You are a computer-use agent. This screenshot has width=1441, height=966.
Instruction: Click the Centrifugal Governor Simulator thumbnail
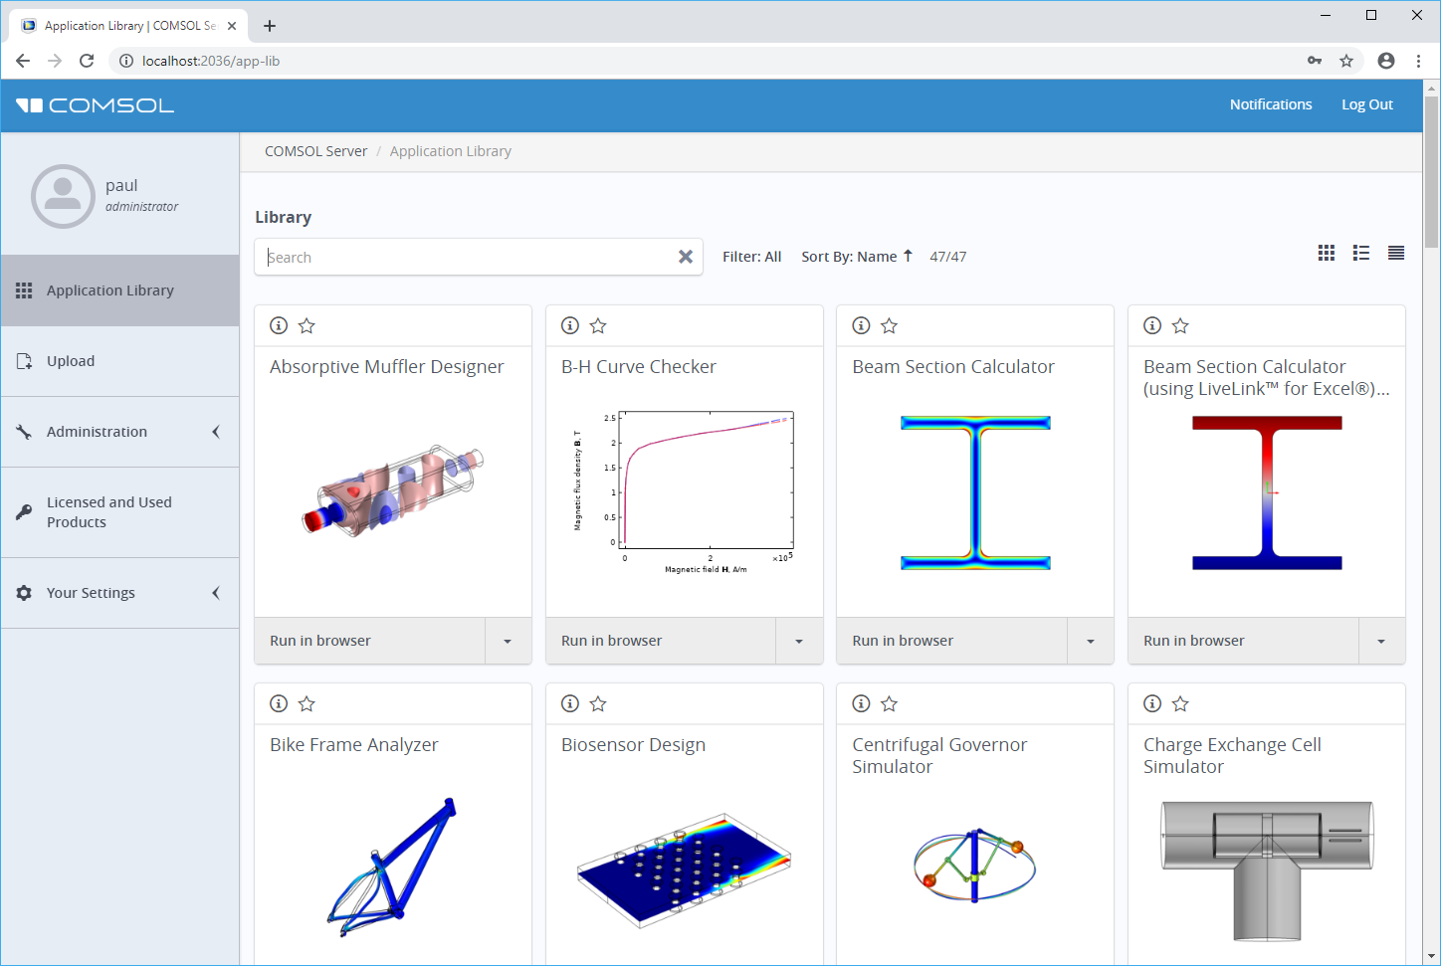click(974, 866)
